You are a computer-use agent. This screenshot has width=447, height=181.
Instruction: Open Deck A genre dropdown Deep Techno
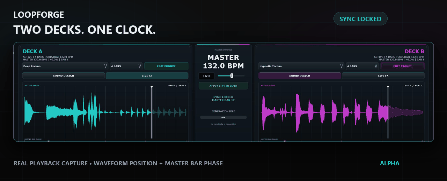65,66
